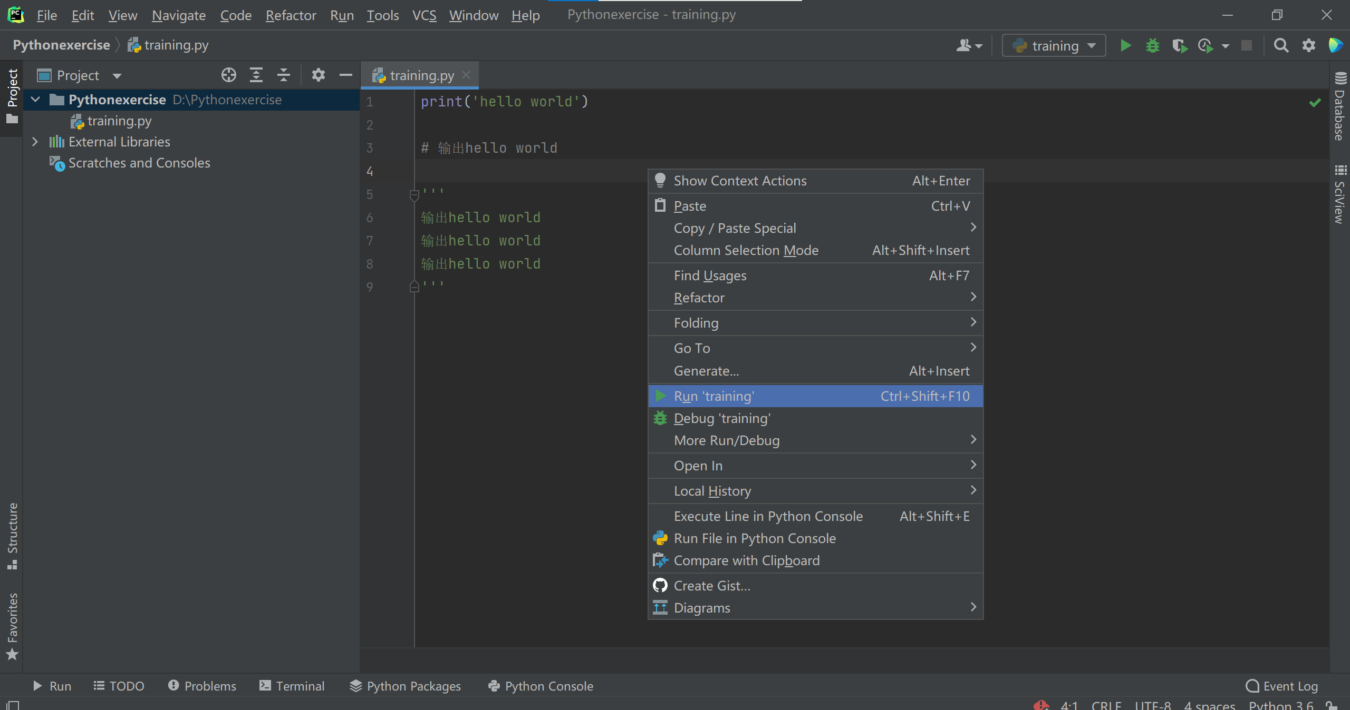Screen dimensions: 1350x710
Task: Click Select Opened File crosshair icon
Action: coord(228,75)
